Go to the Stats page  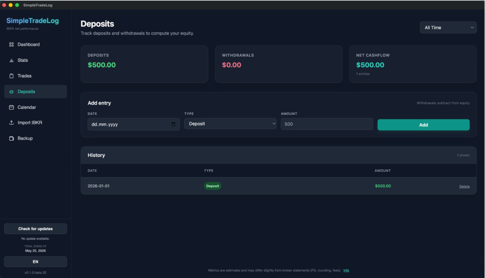click(36, 60)
